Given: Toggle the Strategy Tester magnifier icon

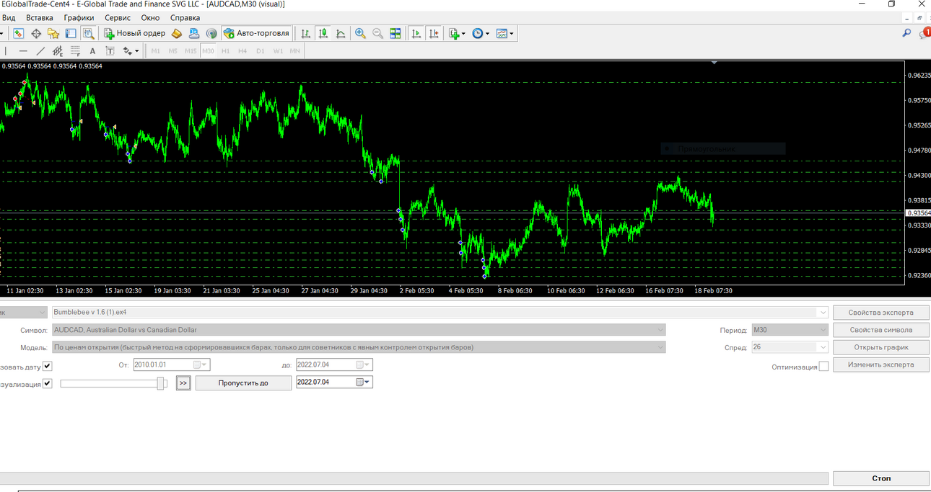Looking at the screenshot, I should [88, 33].
